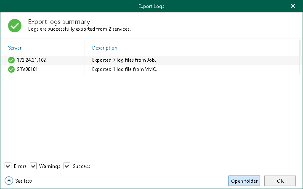Close the Export Logs dialog
Screen dimensions: 303x189
click(293, 6)
